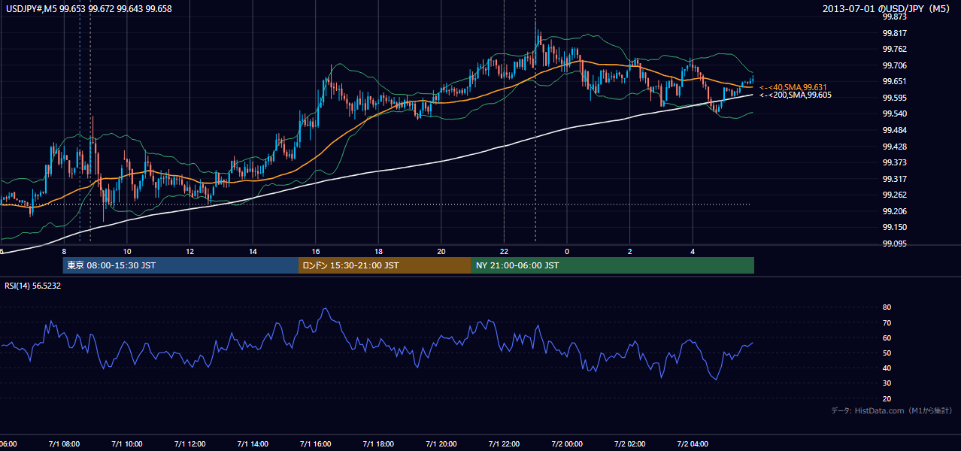The width and height of the screenshot is (961, 451).
Task: Click the hour label 16 under chart
Action: [x=316, y=252]
